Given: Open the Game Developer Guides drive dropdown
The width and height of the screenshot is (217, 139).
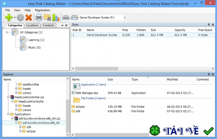Looking at the screenshot, I should [x=125, y=18].
